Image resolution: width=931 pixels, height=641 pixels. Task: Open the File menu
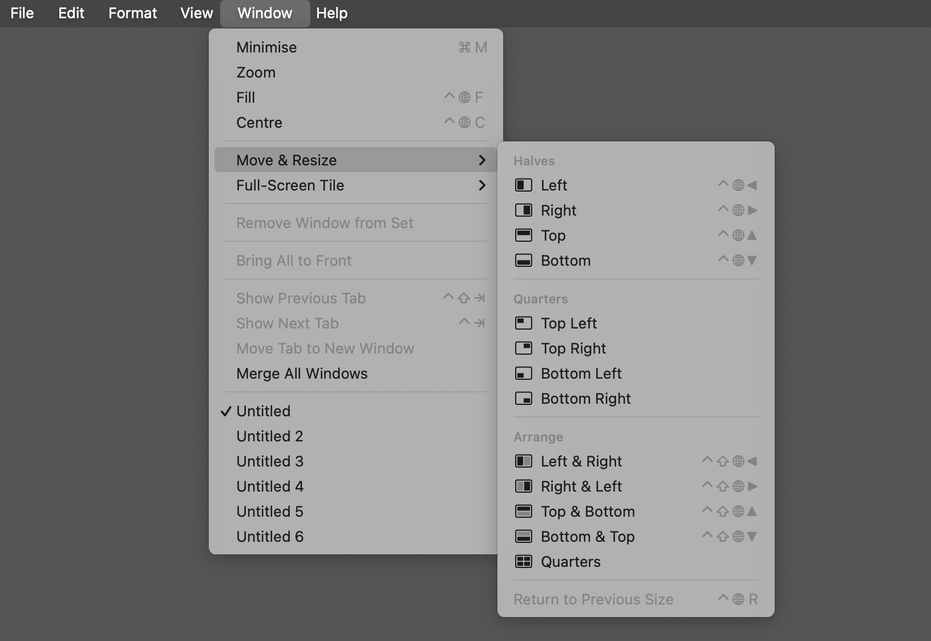[x=22, y=13]
